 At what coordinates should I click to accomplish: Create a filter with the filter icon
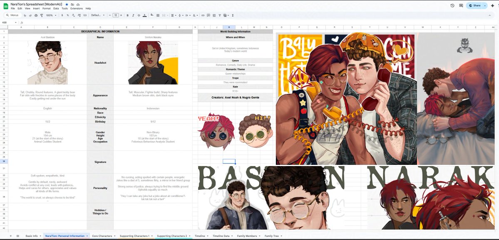pos(219,15)
